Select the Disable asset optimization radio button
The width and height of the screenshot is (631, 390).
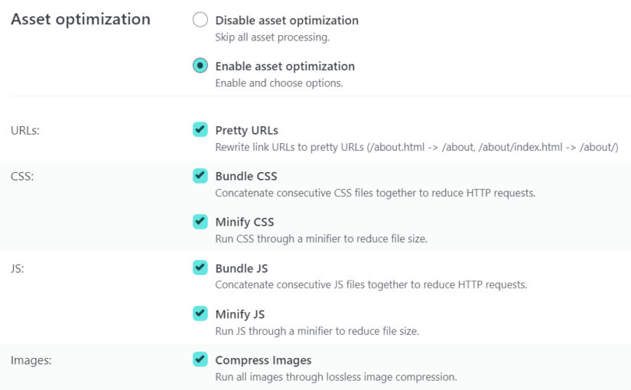200,20
